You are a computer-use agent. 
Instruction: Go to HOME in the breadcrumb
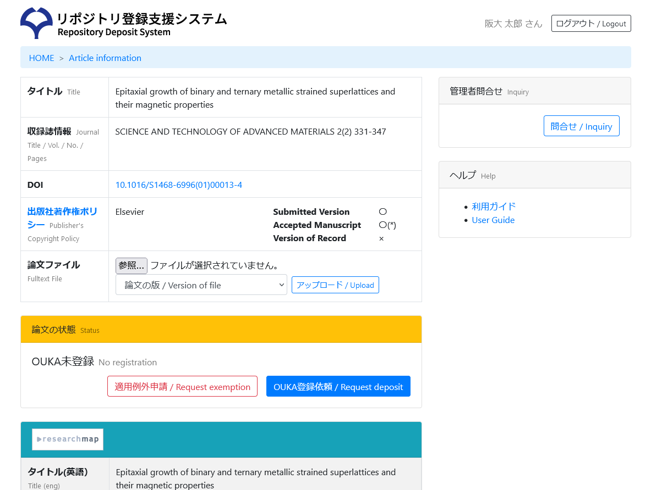(41, 58)
